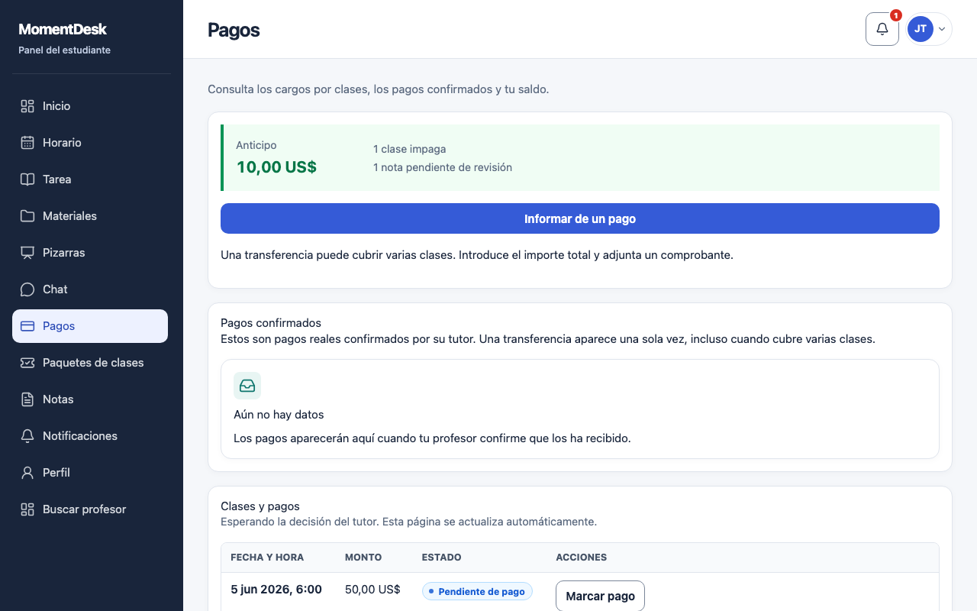Image resolution: width=977 pixels, height=611 pixels.
Task: Click the Perfil person icon
Action: (27, 473)
